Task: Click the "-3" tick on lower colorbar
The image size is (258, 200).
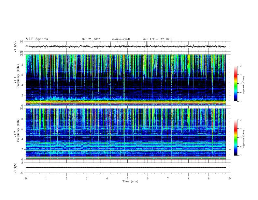Action: (x=240, y=120)
